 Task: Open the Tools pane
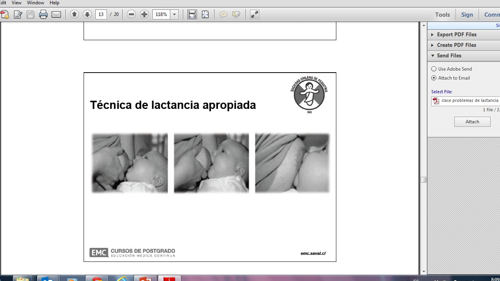443,14
